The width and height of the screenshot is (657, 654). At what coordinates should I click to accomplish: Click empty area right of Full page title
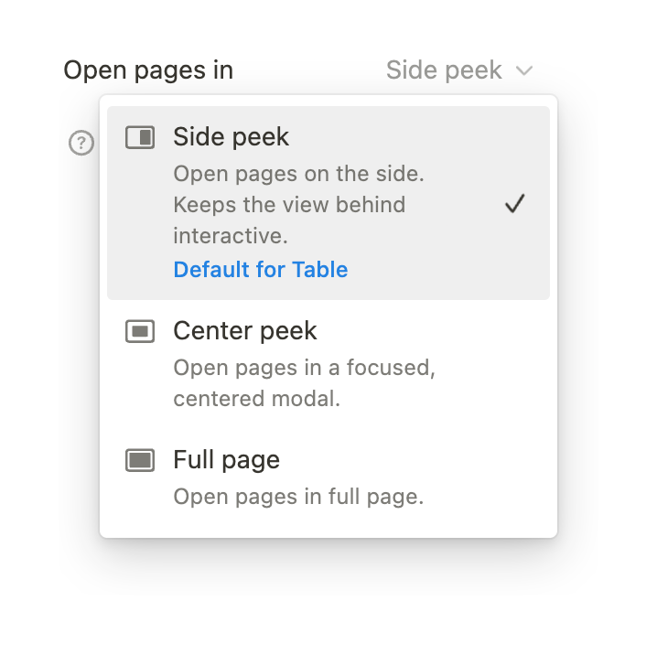412,459
